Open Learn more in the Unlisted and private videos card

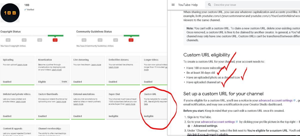pos(21,102)
